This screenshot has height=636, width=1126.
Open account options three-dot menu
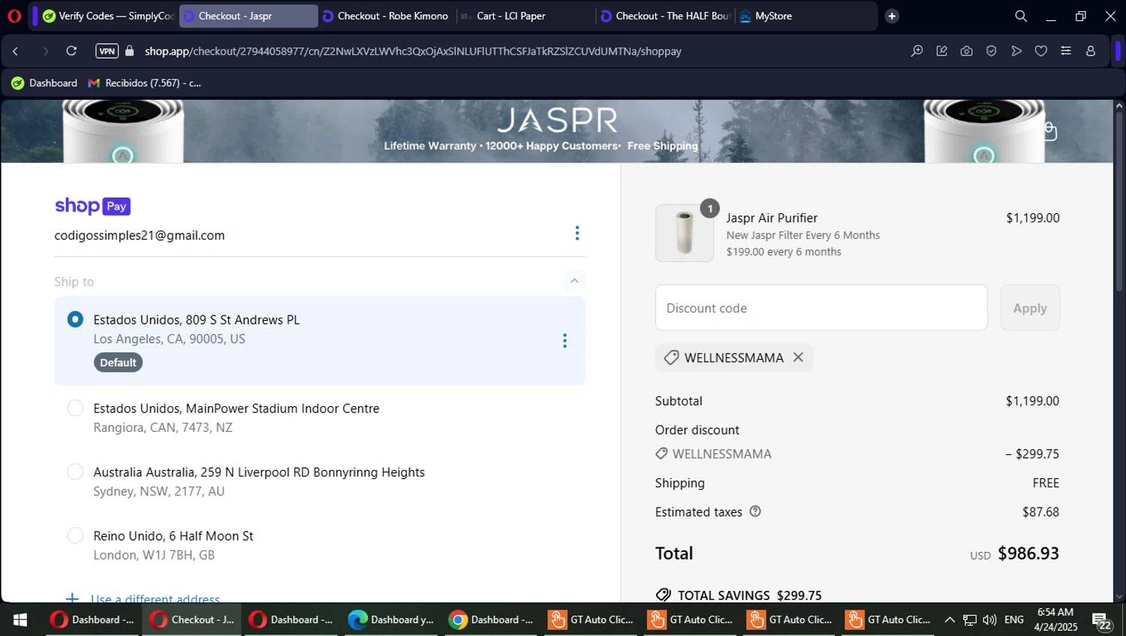(x=577, y=234)
